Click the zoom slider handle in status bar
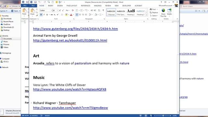 [x=163, y=116]
